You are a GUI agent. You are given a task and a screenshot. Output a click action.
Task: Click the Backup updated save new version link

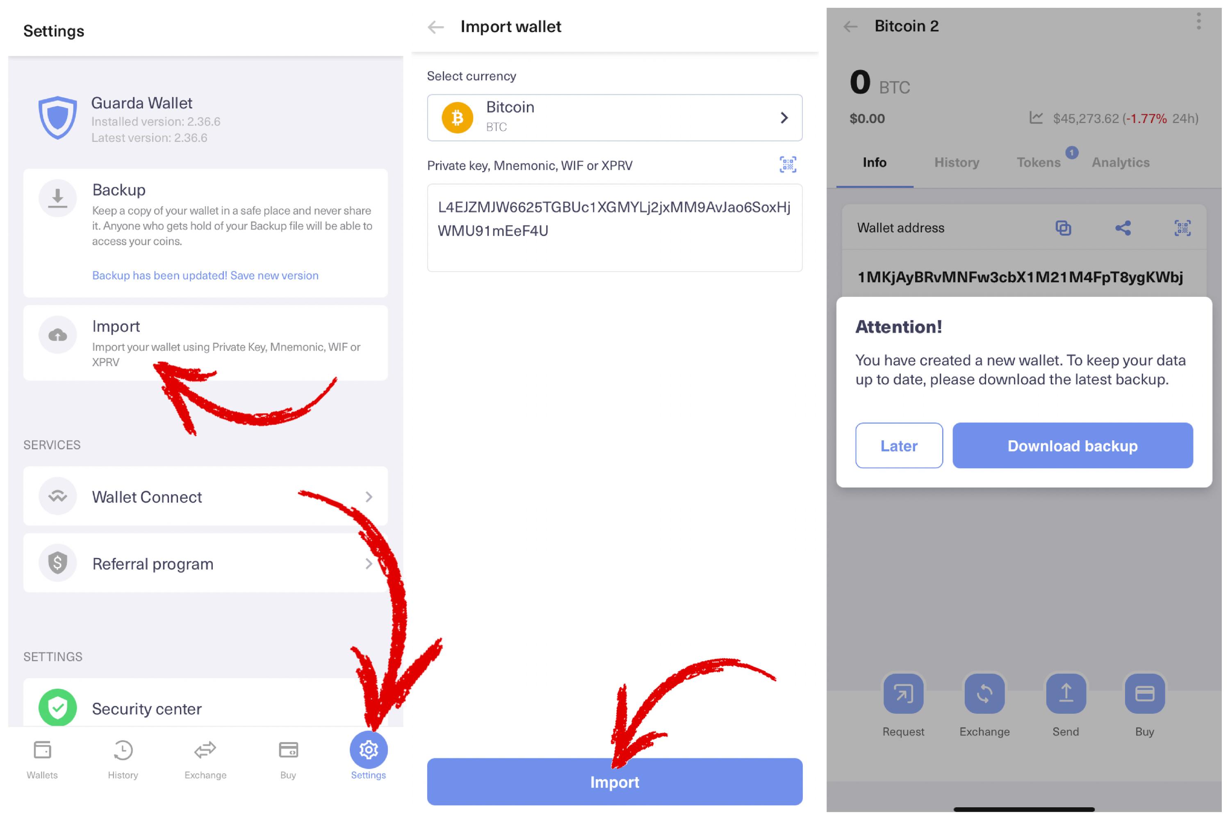tap(204, 275)
